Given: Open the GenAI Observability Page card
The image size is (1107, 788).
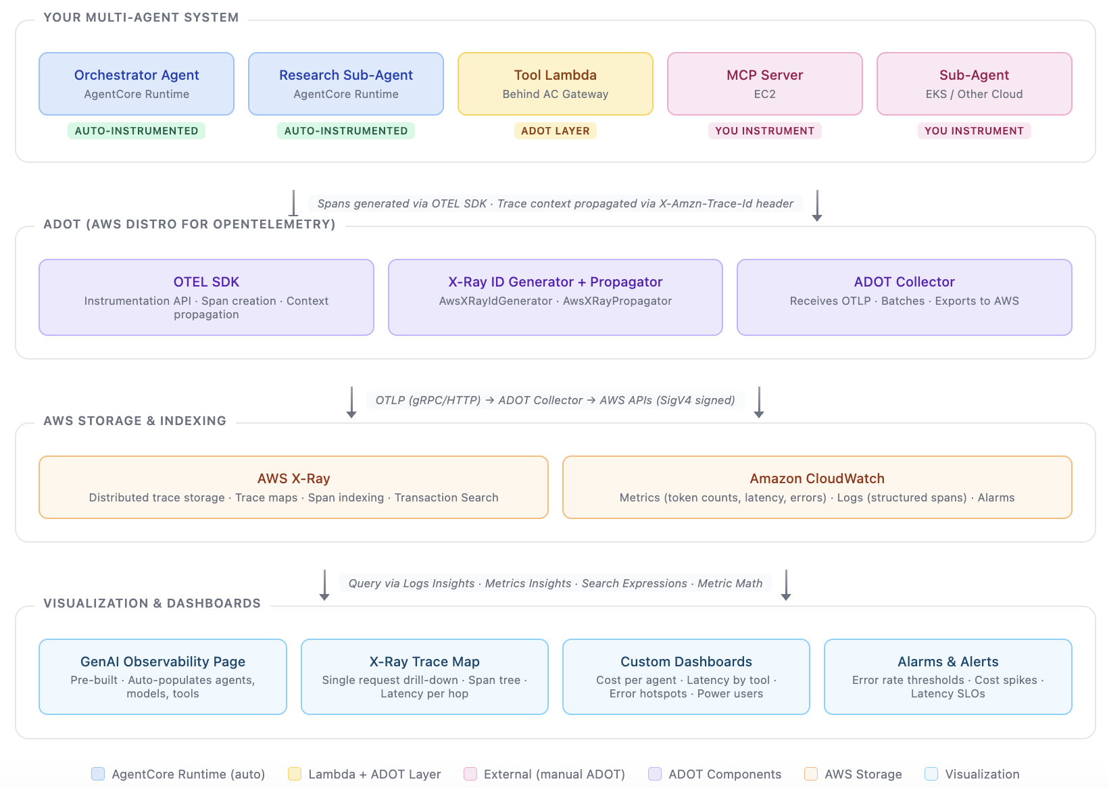Looking at the screenshot, I should click(163, 676).
